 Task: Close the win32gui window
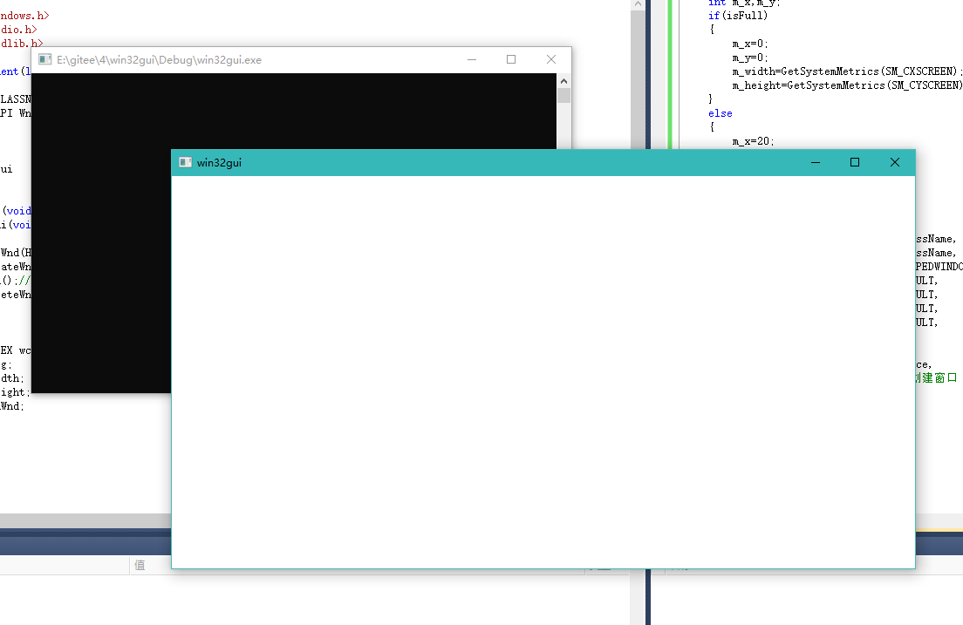[x=894, y=163]
